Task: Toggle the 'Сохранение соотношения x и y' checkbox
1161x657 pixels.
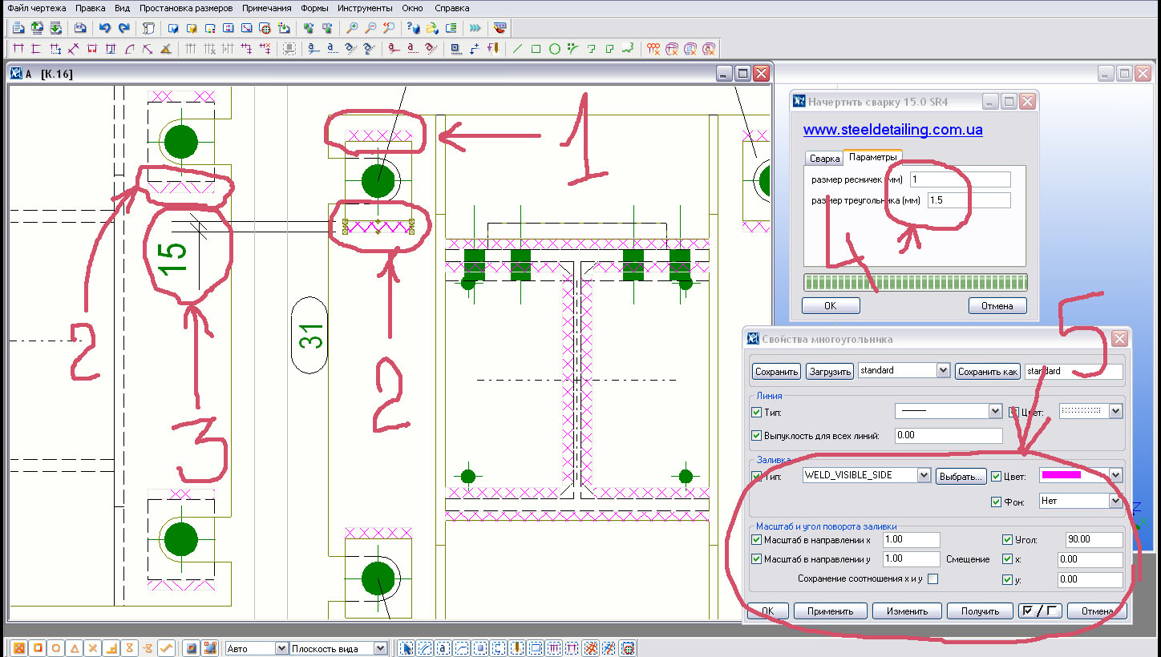Action: [x=932, y=578]
